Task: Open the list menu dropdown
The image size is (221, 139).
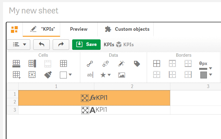Action: pyautogui.click(x=19, y=44)
